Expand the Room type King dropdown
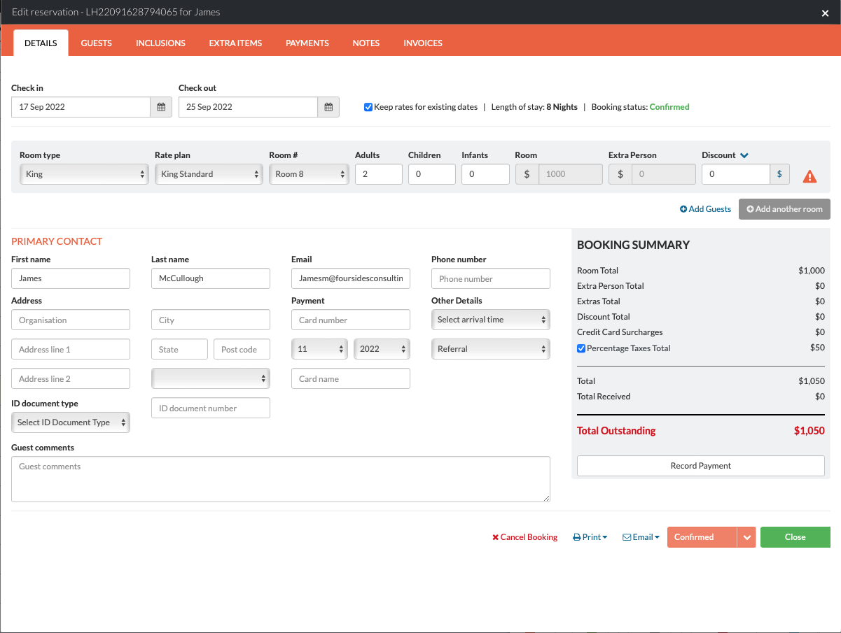 coord(83,174)
